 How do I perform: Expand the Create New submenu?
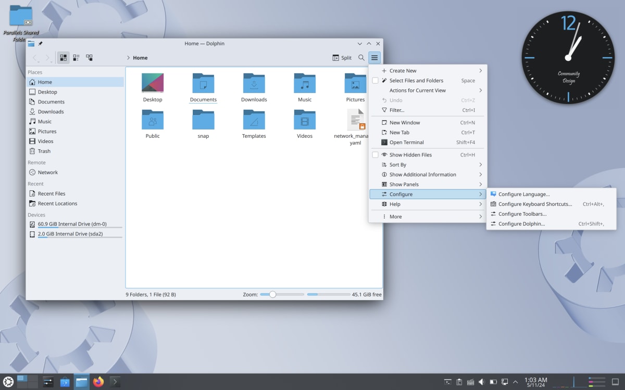point(428,71)
